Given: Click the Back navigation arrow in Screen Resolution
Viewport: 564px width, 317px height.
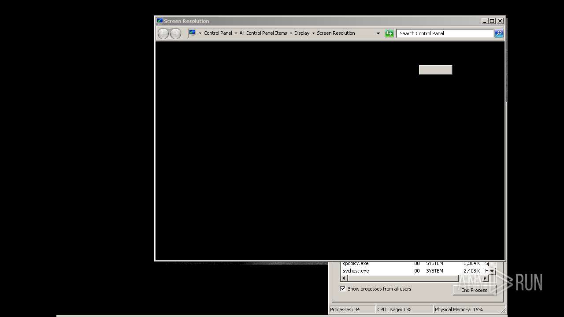Looking at the screenshot, I should [x=163, y=33].
